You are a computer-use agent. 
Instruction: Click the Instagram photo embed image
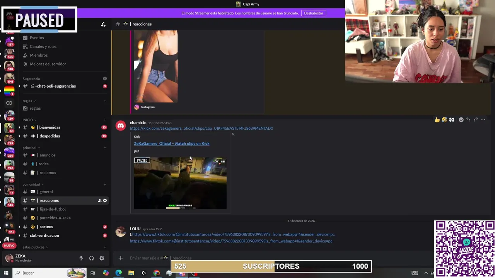point(156,66)
